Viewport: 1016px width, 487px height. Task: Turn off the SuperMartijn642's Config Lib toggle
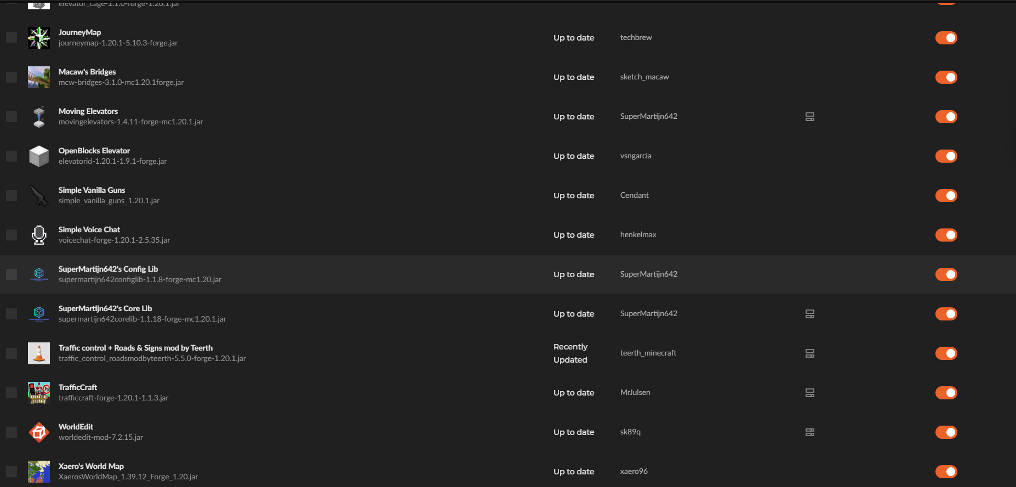point(946,274)
